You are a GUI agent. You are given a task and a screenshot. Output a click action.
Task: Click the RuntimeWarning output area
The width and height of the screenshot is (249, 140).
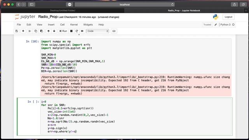[136, 85]
